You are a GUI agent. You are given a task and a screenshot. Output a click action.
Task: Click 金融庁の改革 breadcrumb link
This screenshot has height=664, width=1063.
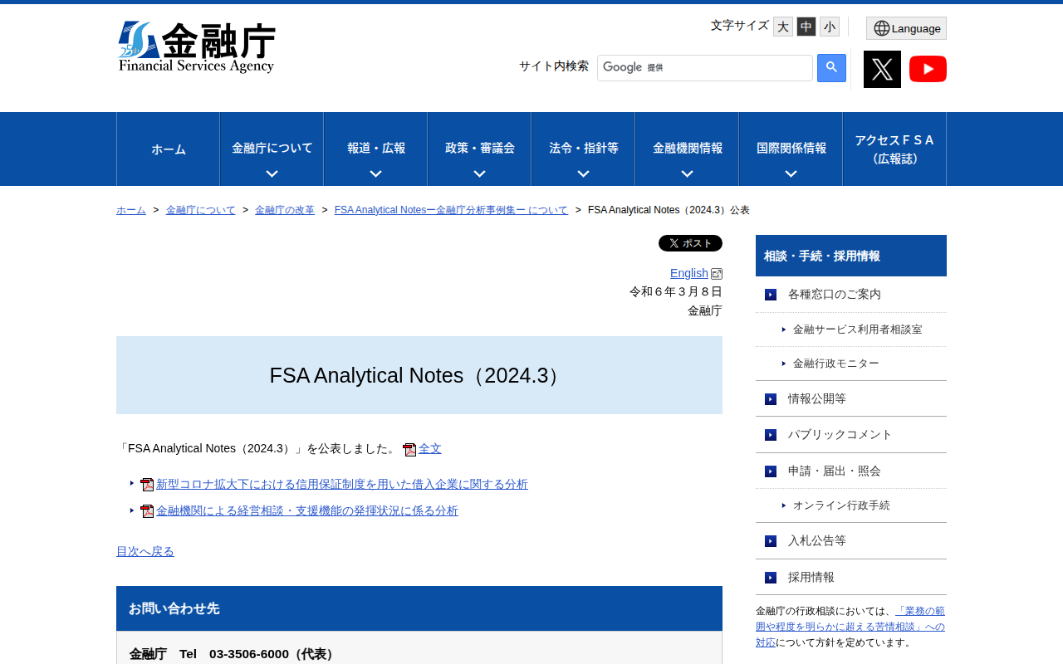tap(285, 210)
